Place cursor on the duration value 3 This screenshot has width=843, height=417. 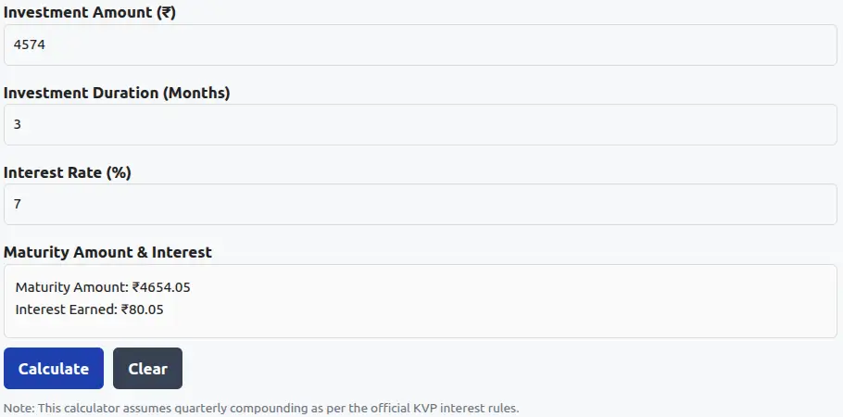click(x=18, y=124)
